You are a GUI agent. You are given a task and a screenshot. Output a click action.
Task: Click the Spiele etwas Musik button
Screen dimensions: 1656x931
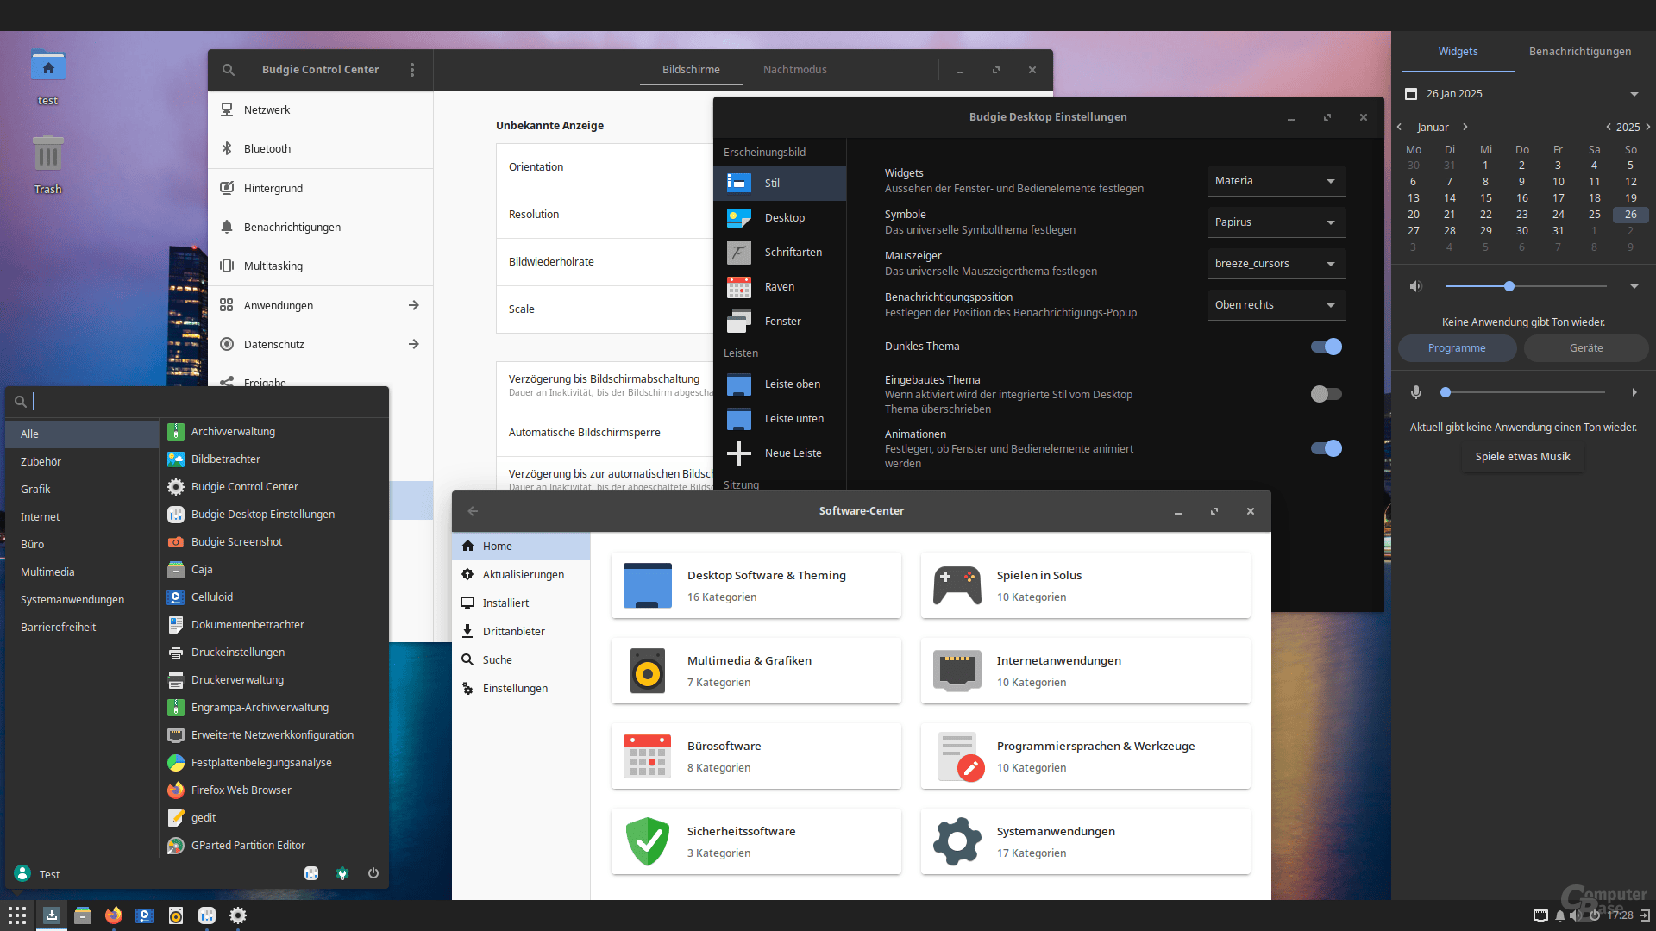(1522, 457)
